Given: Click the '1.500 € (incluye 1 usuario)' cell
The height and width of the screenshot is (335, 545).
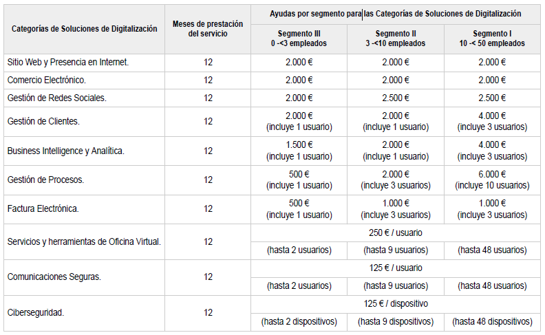Looking at the screenshot, I should [299, 151].
